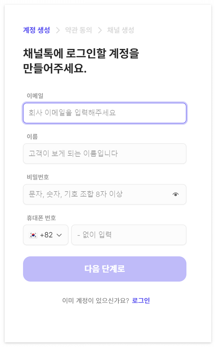This screenshot has height=347, width=216.
Task: Expand the country selector in 휴대폰 번호 field
Action: tap(46, 235)
